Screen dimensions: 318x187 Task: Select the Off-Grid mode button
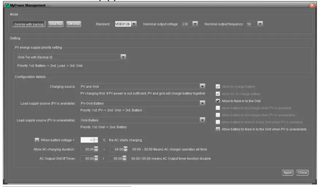coord(74,24)
